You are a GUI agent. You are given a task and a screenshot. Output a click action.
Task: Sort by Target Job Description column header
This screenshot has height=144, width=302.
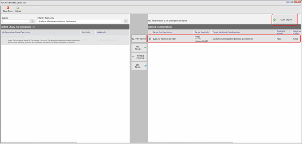[x=162, y=32]
